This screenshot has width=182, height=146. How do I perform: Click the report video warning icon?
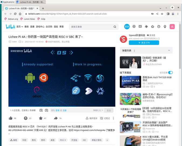pos(87,118)
